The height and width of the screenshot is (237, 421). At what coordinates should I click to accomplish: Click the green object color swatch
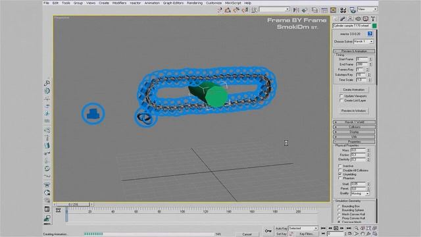click(x=374, y=26)
